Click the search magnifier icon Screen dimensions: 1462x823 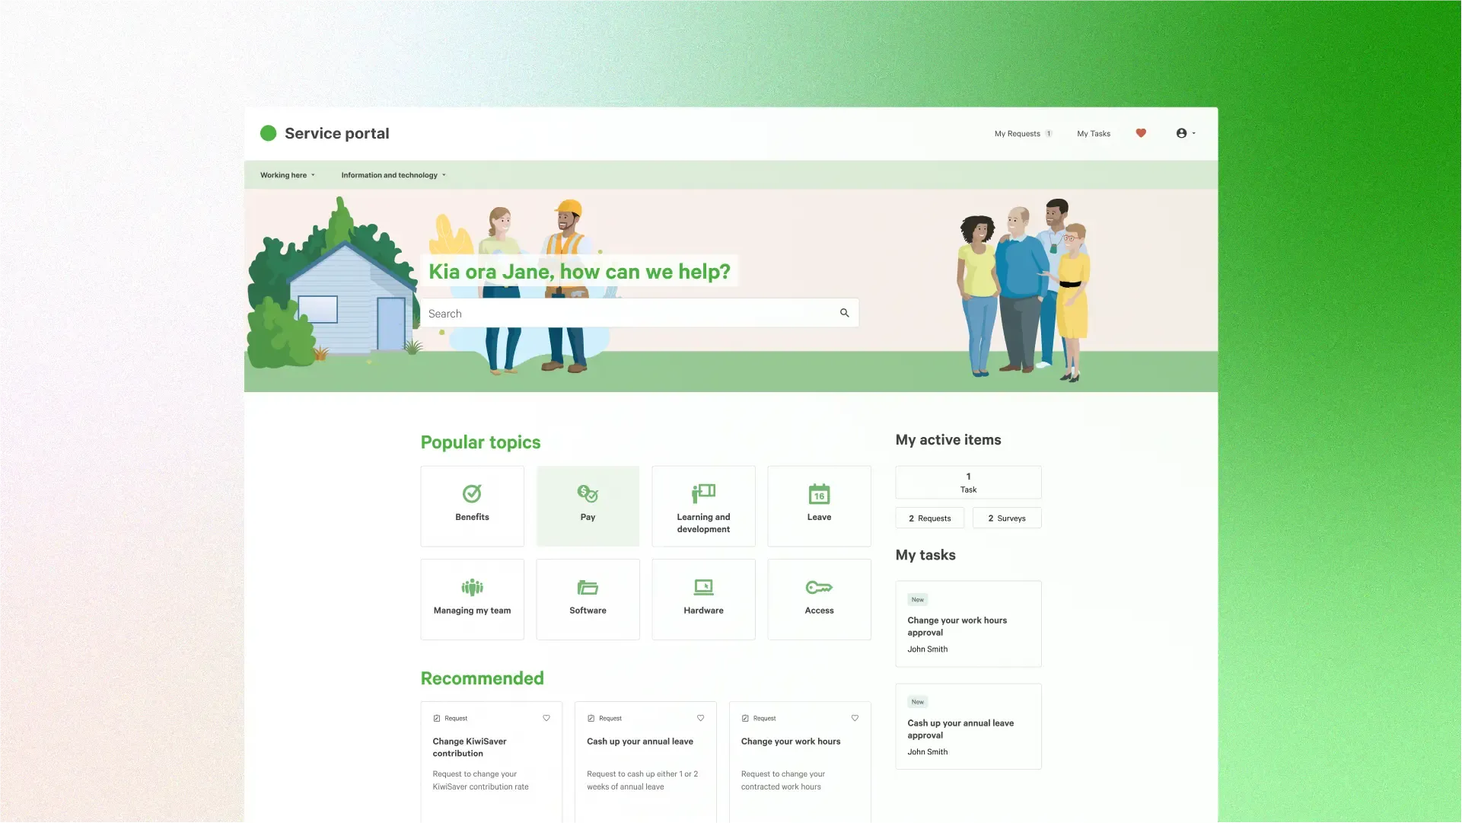(844, 313)
